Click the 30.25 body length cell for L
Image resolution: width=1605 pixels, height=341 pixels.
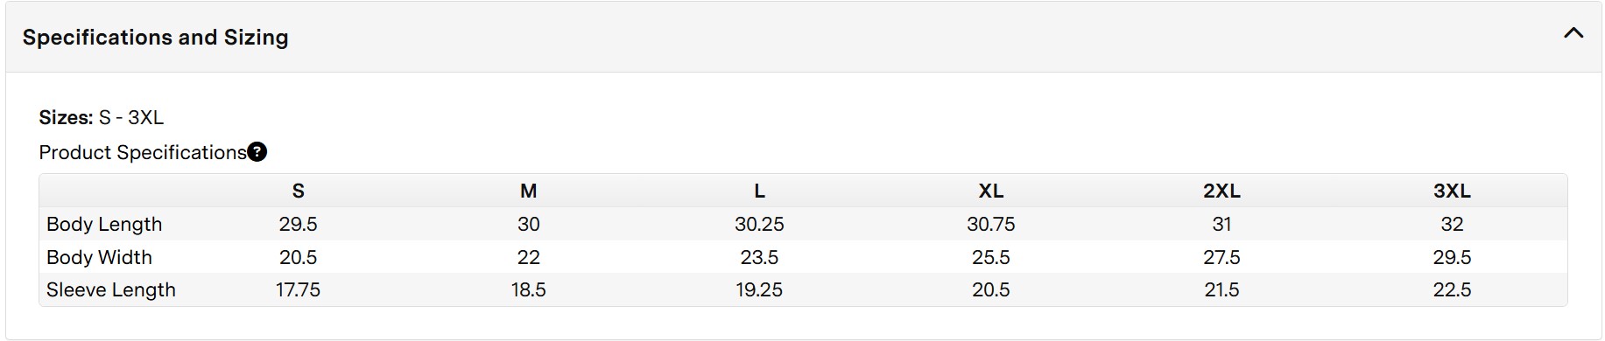[759, 224]
